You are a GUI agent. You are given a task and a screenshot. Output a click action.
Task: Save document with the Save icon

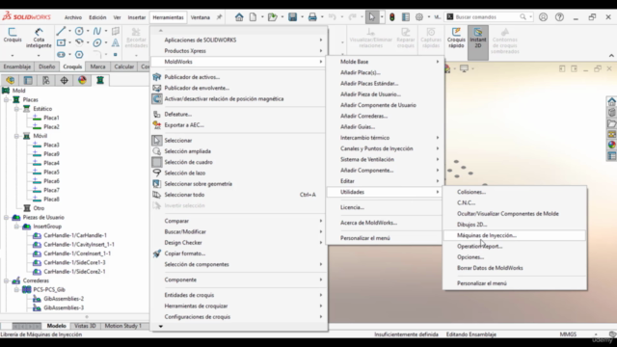[x=292, y=17]
